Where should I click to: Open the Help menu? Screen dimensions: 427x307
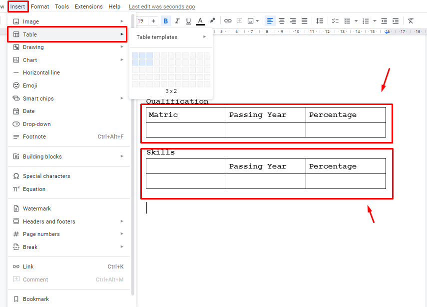pos(114,6)
